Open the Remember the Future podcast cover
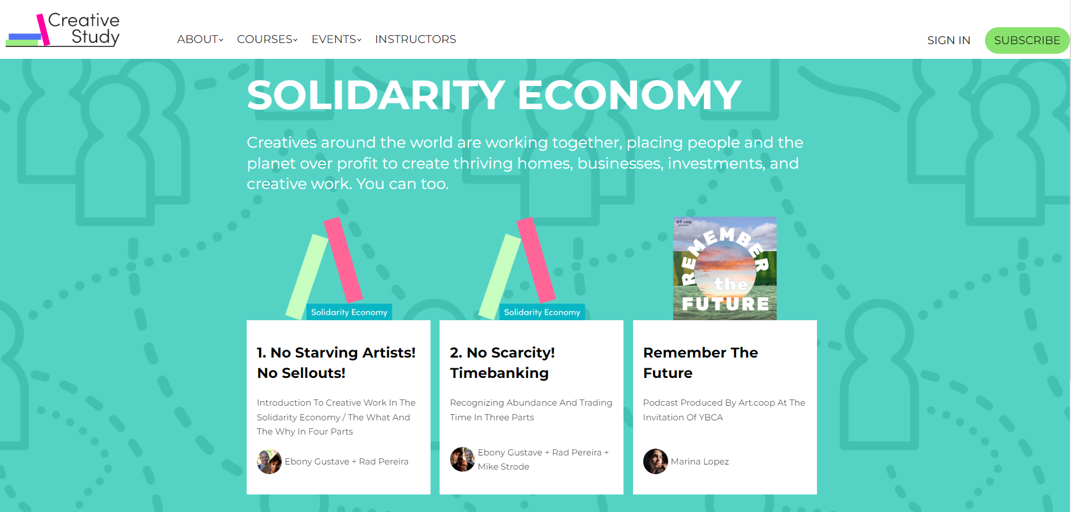This screenshot has height=512, width=1071. (x=725, y=268)
